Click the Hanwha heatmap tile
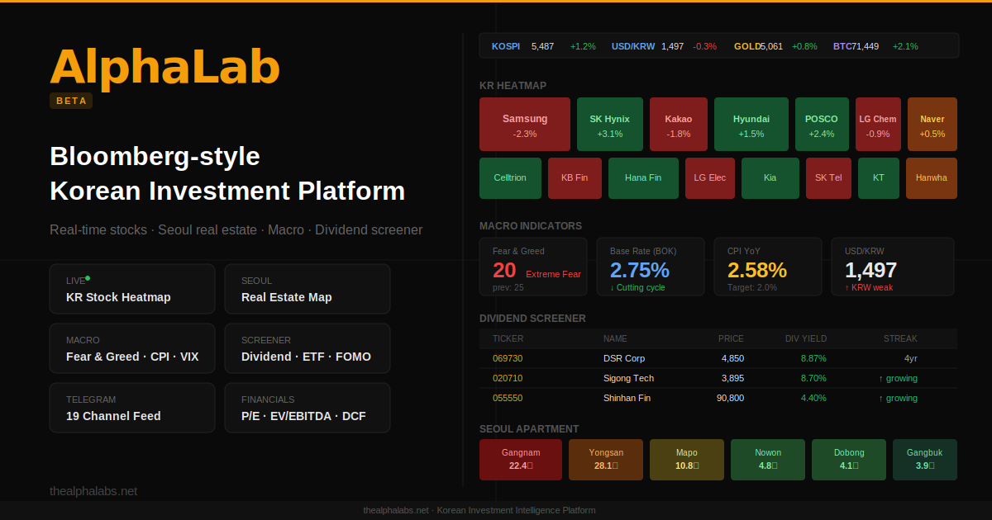 pyautogui.click(x=932, y=178)
